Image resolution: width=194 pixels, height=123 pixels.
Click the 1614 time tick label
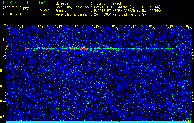pos(77,26)
